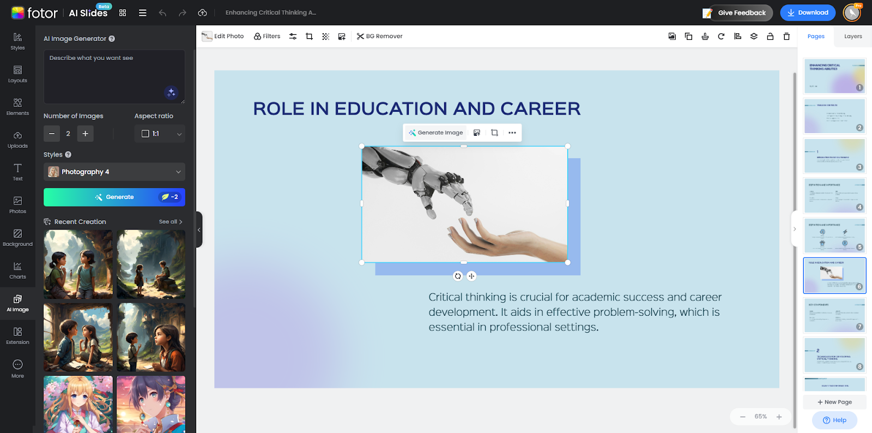Open the Uploads sidebar panel
The height and width of the screenshot is (433, 872).
(17, 140)
